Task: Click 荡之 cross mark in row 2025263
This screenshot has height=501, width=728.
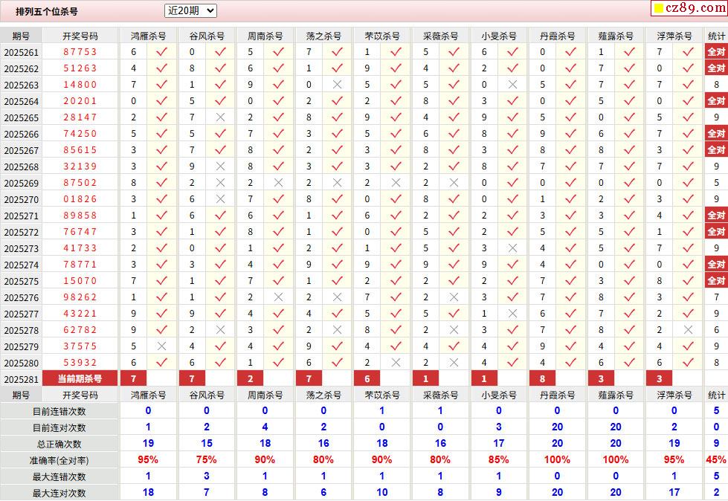Action: pyautogui.click(x=337, y=85)
